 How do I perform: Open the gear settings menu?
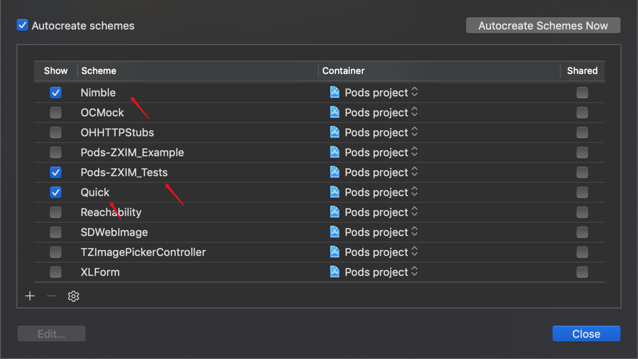pyautogui.click(x=73, y=296)
